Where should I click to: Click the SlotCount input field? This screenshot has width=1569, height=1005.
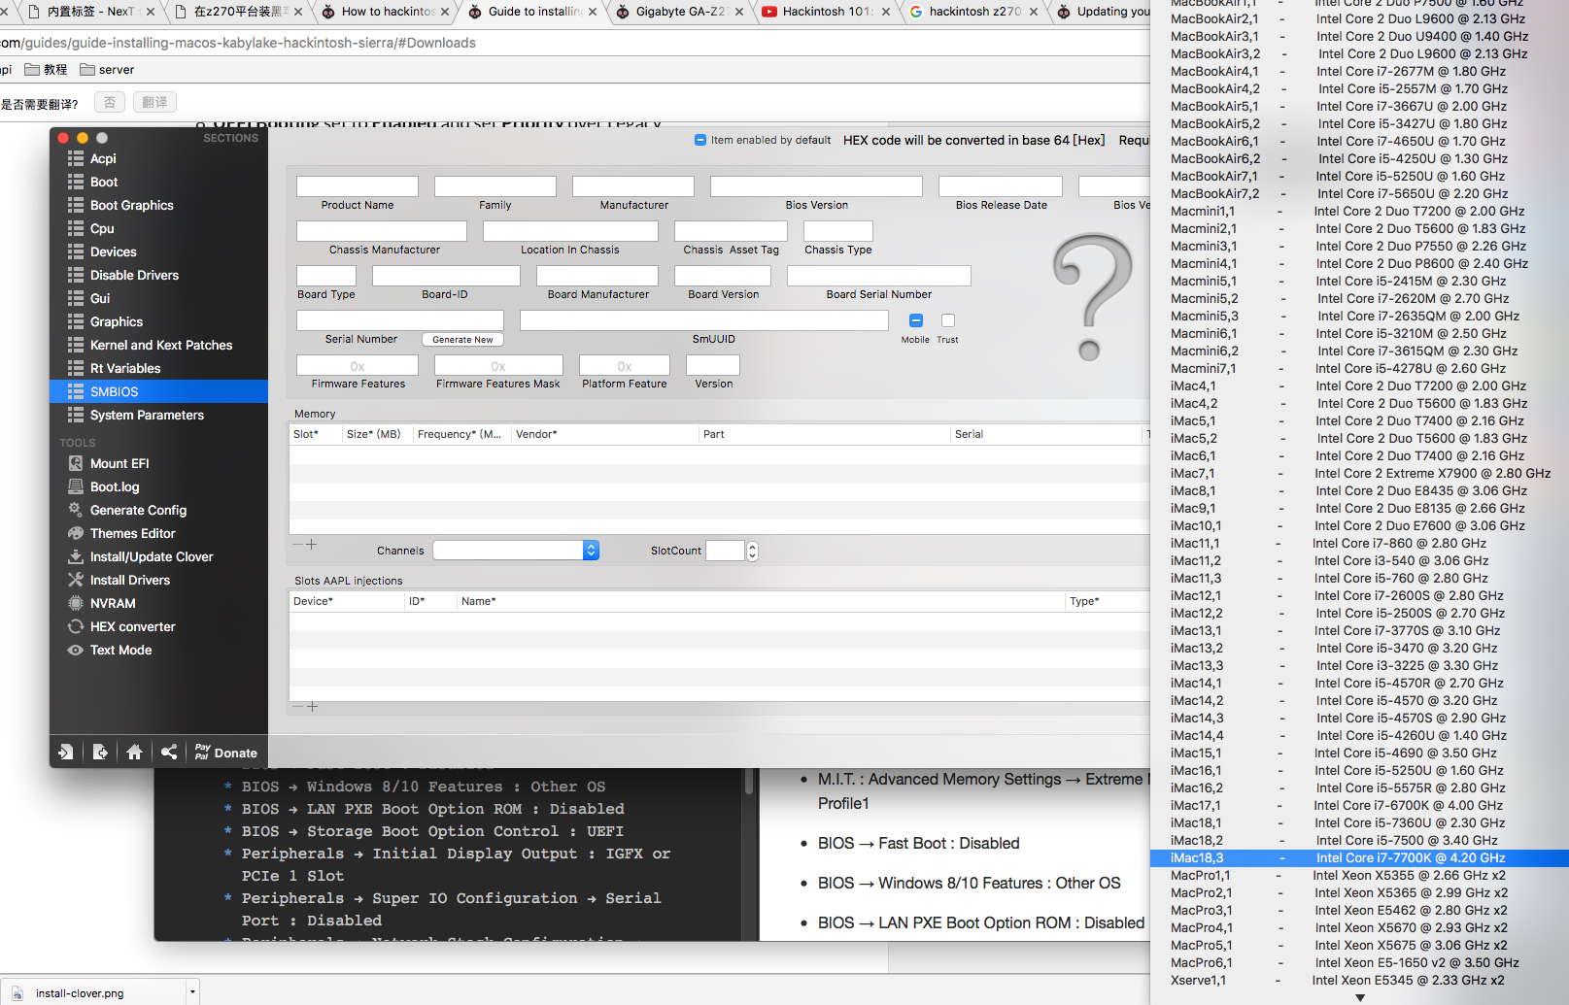coord(725,551)
